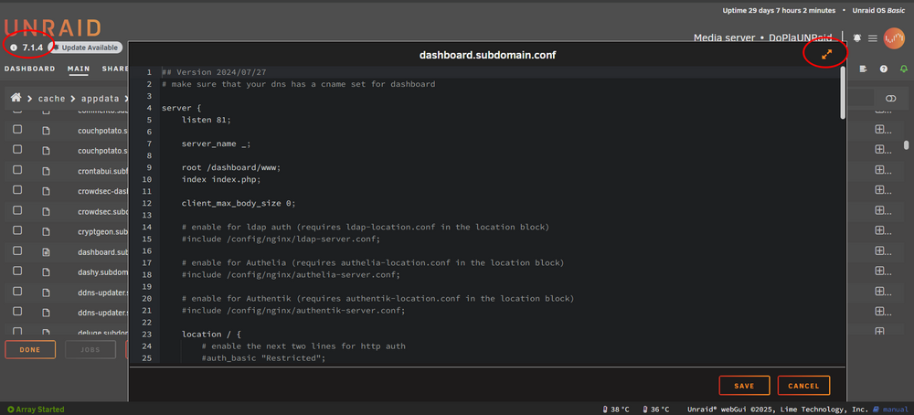Expand editor to fullscreen with orange arrows icon
The width and height of the screenshot is (914, 415).
(x=826, y=54)
